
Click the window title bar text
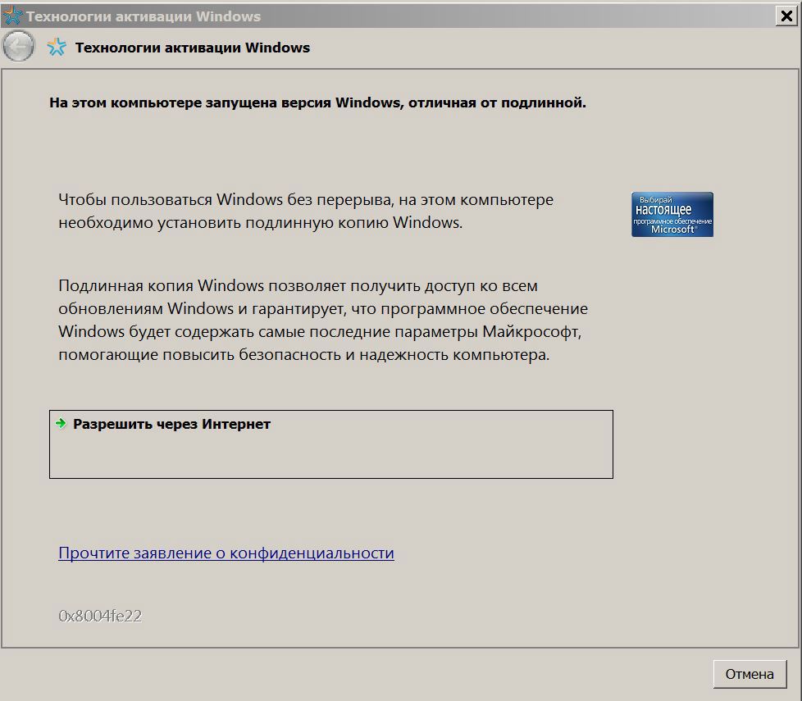pos(144,16)
